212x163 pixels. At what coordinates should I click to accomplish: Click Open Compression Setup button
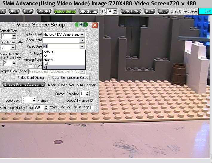pos(70,78)
